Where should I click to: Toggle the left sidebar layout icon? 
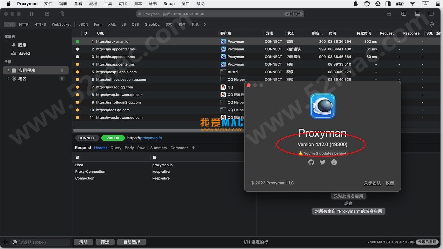[404, 14]
